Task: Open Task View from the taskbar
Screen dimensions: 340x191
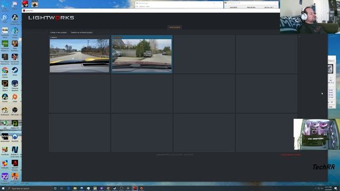Action: click(62, 188)
